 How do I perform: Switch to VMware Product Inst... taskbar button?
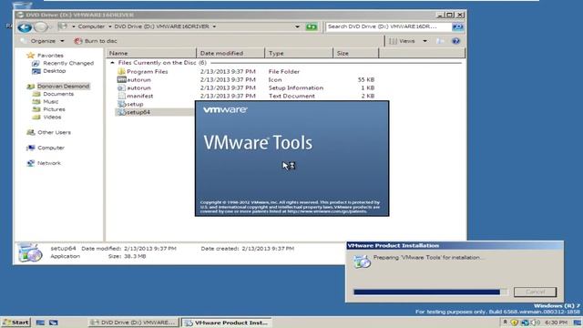pos(226,323)
